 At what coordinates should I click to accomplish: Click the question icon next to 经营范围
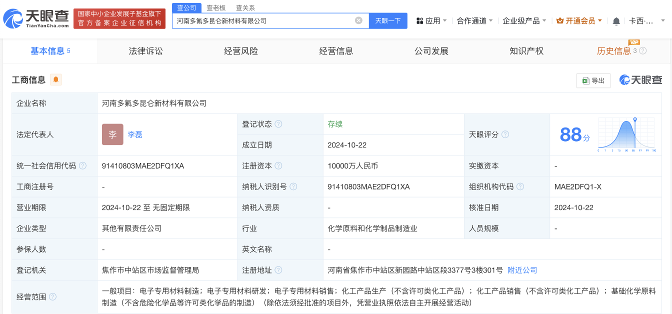[52, 297]
